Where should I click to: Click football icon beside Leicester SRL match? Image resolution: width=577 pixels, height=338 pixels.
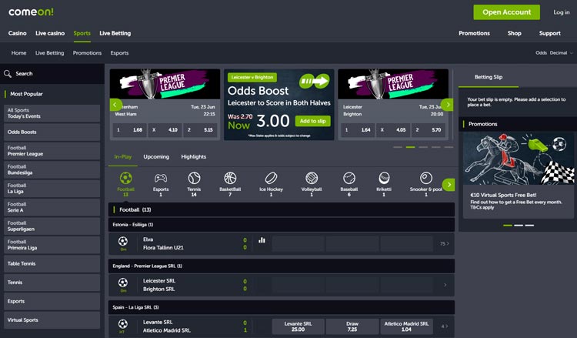(x=123, y=283)
